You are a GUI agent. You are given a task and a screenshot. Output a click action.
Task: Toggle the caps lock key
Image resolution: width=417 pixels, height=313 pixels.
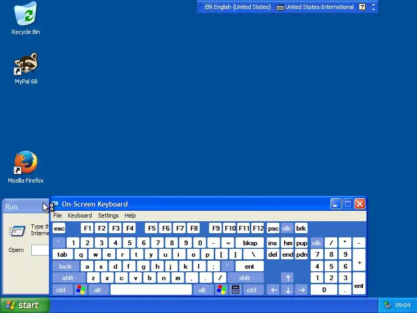coord(66,266)
